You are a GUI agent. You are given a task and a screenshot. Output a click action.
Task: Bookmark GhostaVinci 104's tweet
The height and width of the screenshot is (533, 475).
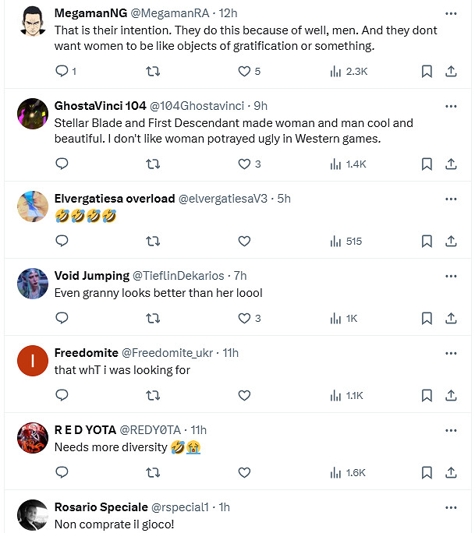[x=427, y=164]
